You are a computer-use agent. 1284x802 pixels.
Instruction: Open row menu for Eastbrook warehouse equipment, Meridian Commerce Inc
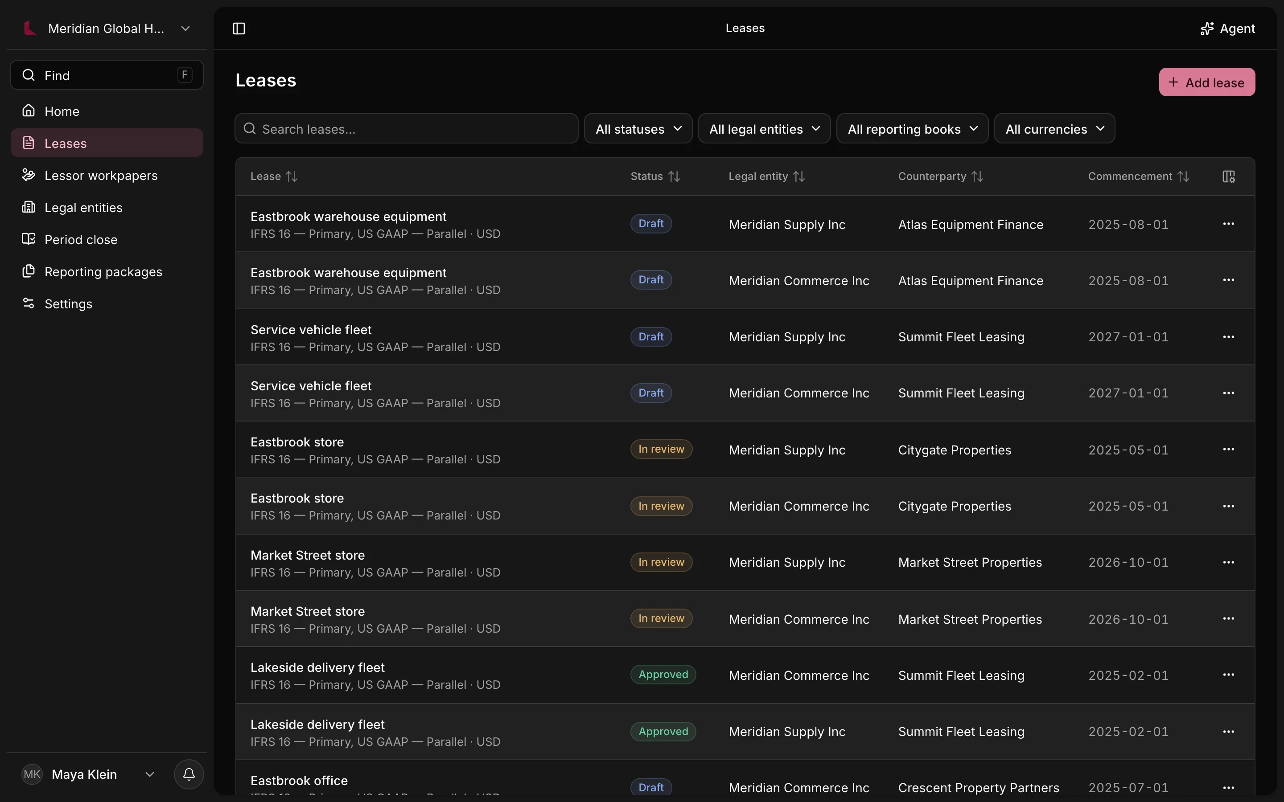(x=1228, y=280)
